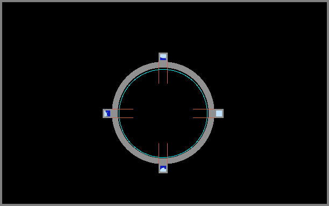Click between red horizontal lines near right icon
The width and height of the screenshot is (329, 206).
(200, 114)
